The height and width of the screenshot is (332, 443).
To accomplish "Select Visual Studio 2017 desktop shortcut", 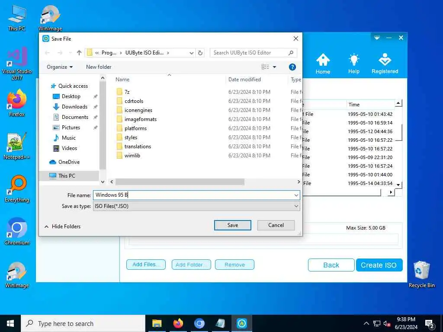I will point(17,64).
